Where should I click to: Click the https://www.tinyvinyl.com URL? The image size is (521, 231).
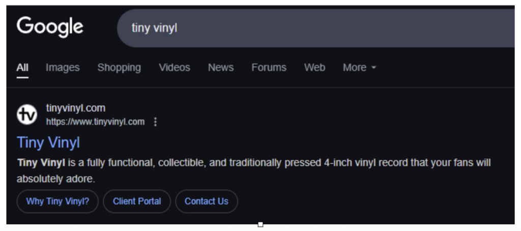[95, 122]
